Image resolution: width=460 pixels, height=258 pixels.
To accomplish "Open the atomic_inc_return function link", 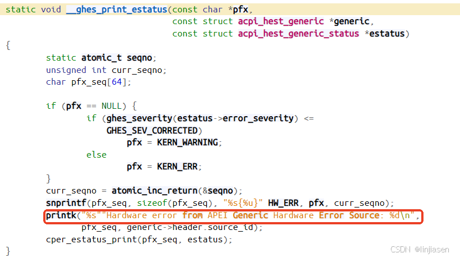I will point(154,191).
